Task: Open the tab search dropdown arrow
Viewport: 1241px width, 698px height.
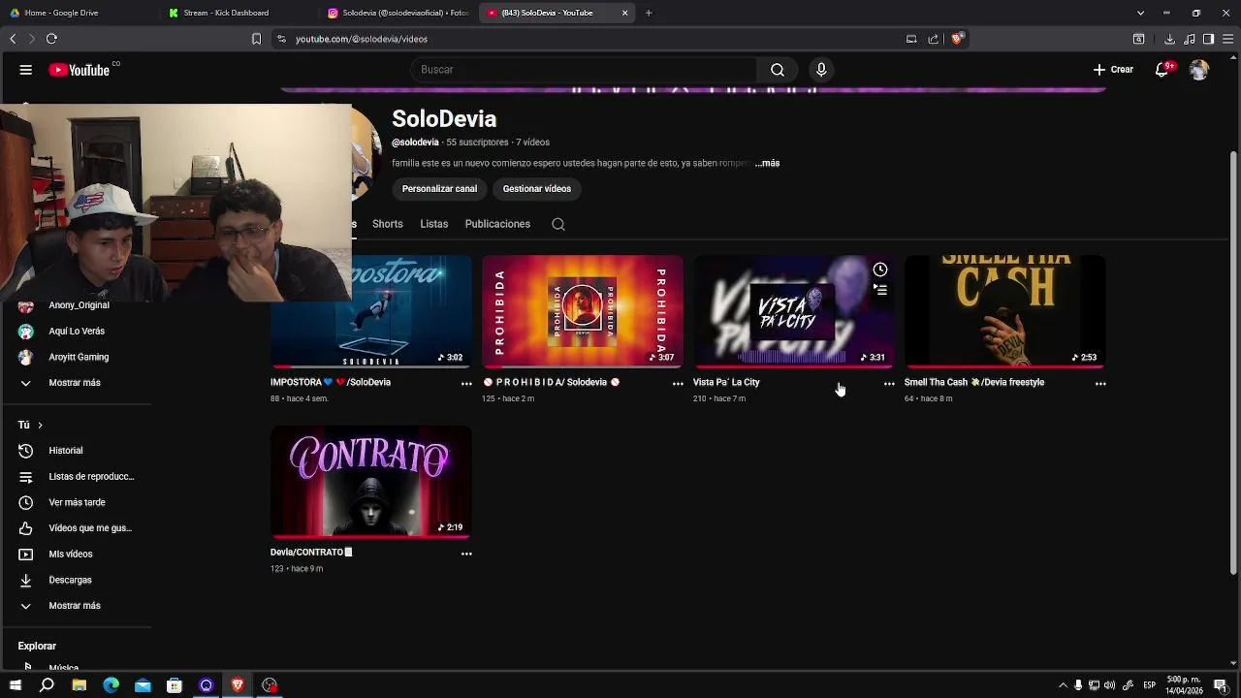Action: coord(1140,13)
